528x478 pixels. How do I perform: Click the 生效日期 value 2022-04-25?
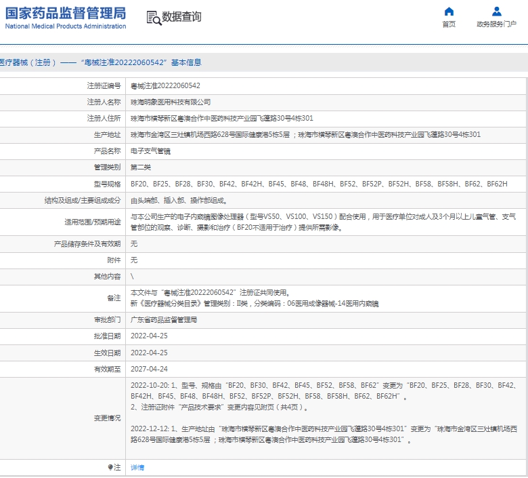point(149,353)
